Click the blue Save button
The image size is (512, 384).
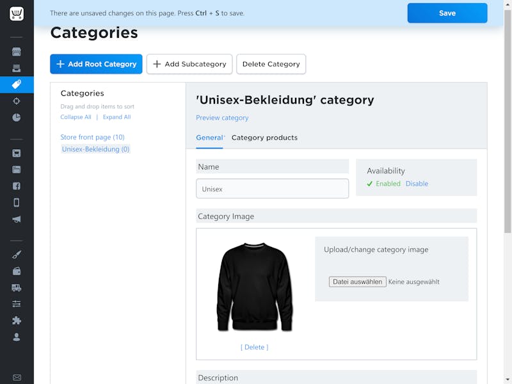point(447,13)
